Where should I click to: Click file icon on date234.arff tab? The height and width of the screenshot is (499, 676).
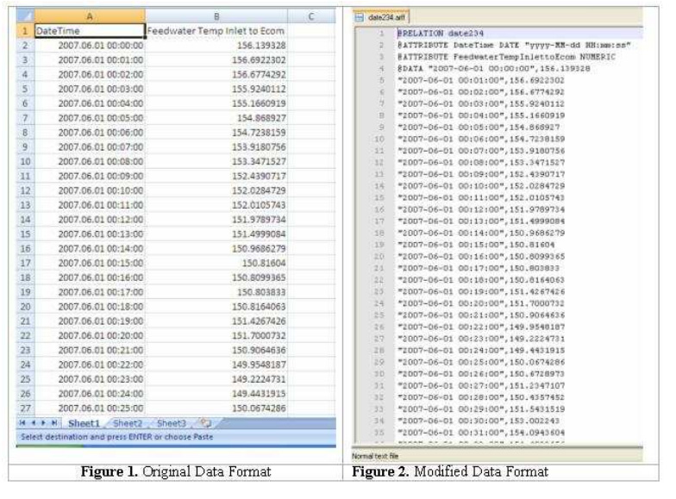click(x=360, y=17)
